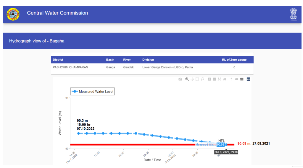The image size is (303, 168).
Task: Click the Division column header
Action: click(x=148, y=60)
